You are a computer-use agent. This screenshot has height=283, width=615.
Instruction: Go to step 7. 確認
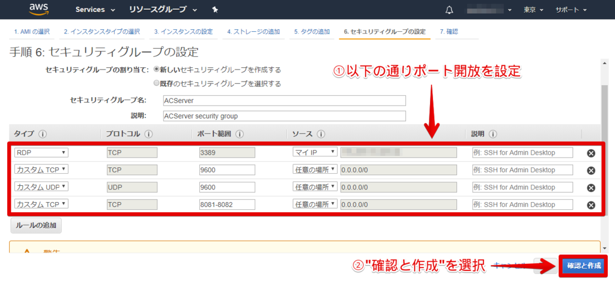point(449,32)
